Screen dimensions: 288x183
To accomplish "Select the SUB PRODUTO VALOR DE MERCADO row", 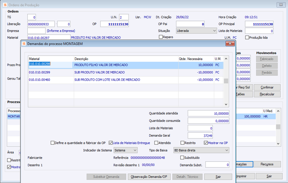I will (126, 72).
